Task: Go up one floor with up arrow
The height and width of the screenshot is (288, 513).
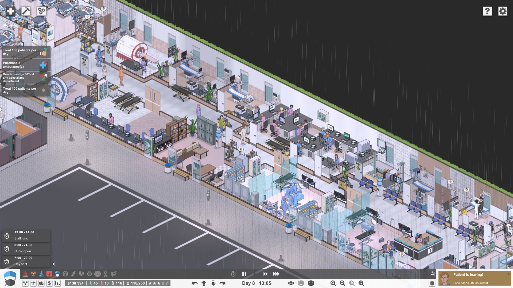Action: [x=204, y=283]
